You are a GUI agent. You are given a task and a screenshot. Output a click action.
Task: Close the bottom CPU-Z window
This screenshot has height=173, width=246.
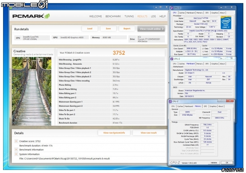pyautogui.click(x=230, y=101)
